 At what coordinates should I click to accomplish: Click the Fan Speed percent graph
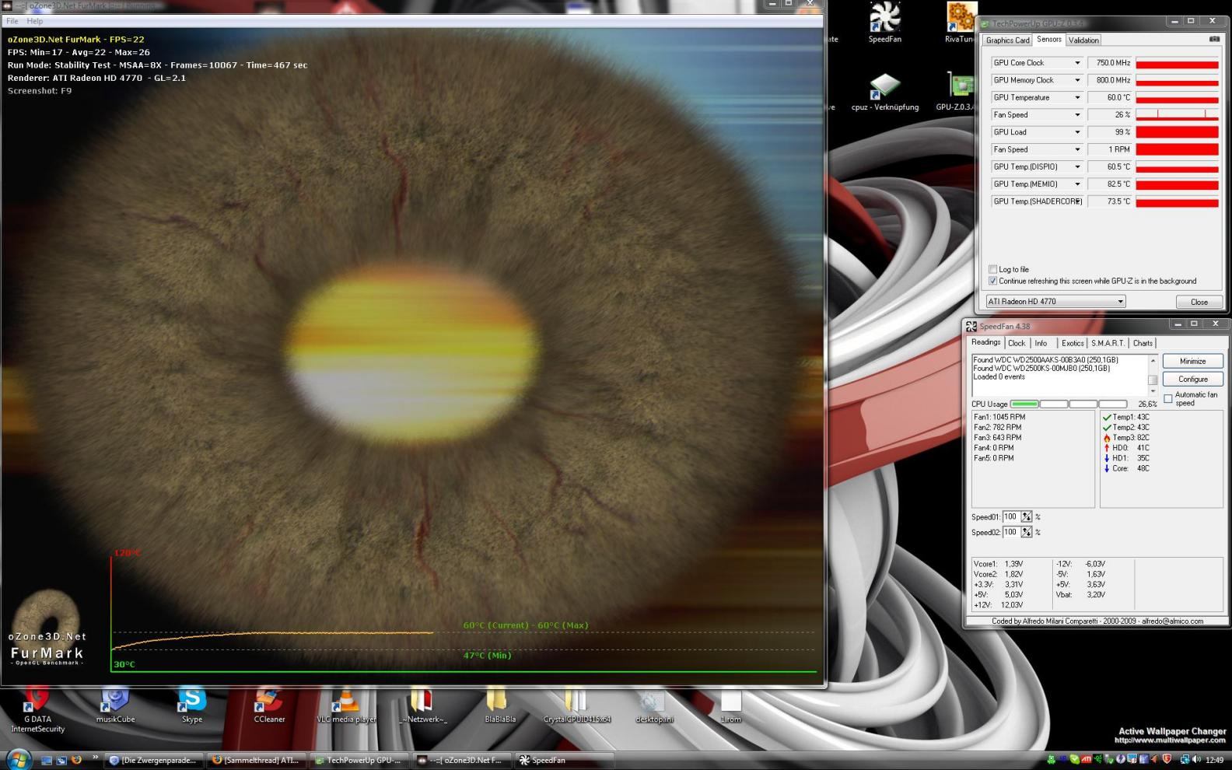click(1177, 115)
